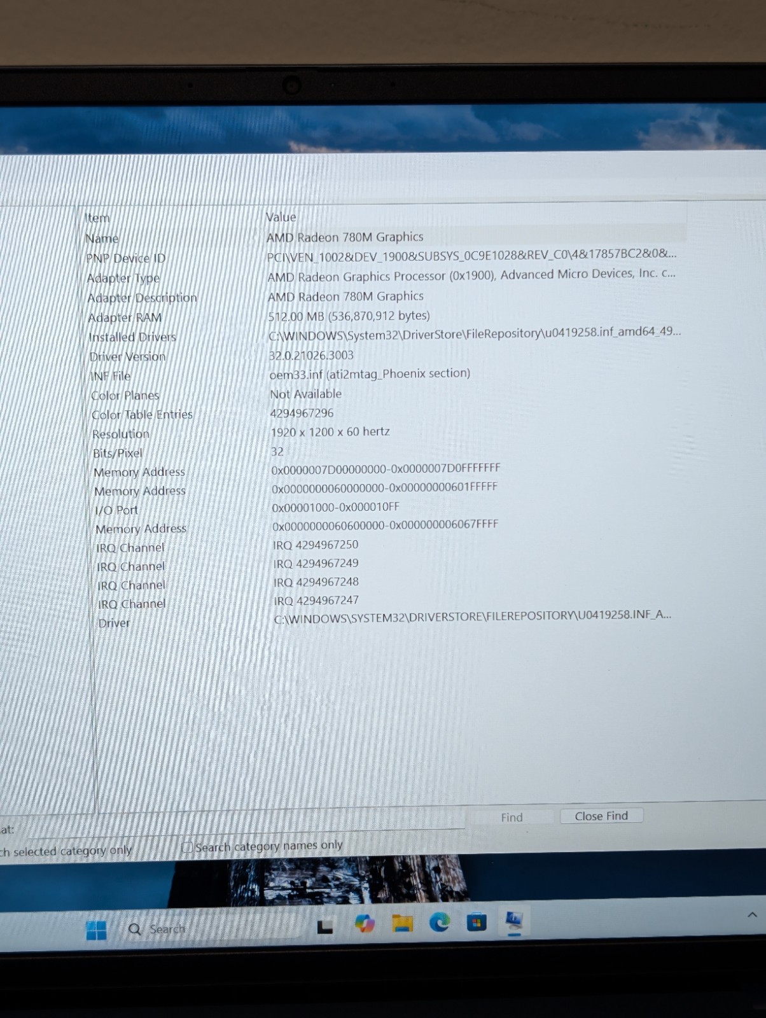Image resolution: width=766 pixels, height=1018 pixels.
Task: Open Microsoft Store from the taskbar
Action: click(477, 921)
